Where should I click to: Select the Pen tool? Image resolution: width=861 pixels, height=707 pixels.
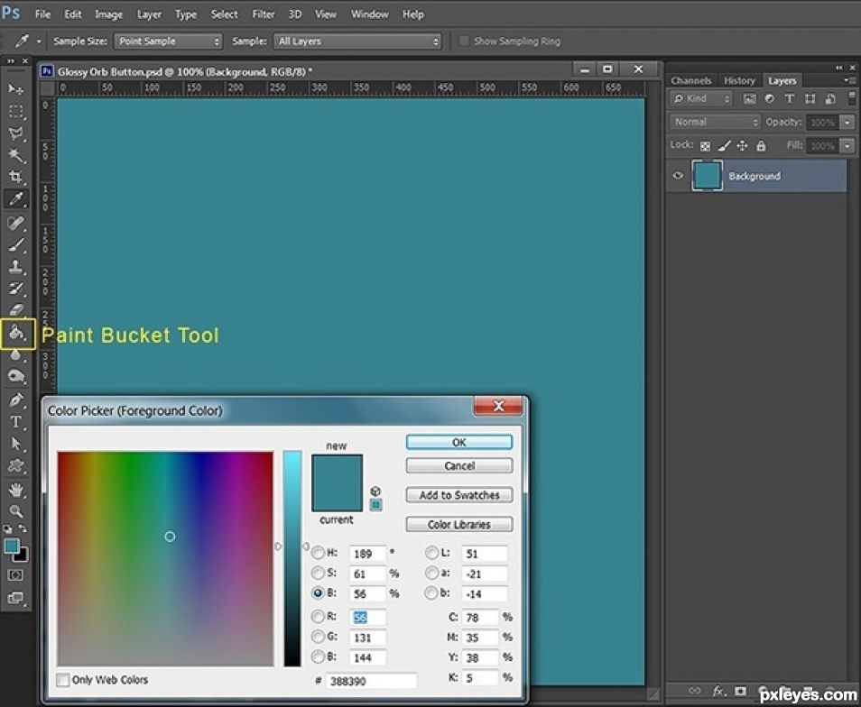[16, 399]
